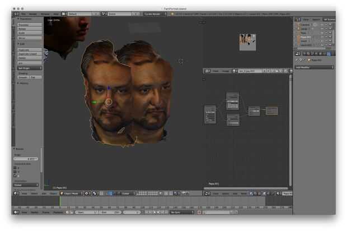This screenshot has width=347, height=231.
Task: Open the File menu
Action: point(24,14)
